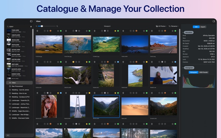
Task: Change blue color label on 164857.nef
Action: click(x=175, y=62)
